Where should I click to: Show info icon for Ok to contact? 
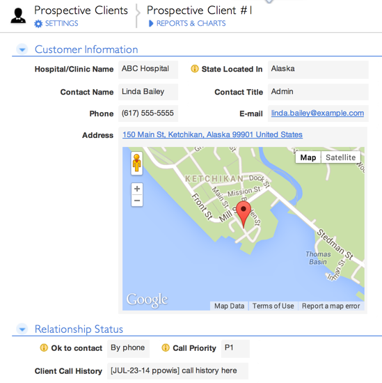coord(44,347)
